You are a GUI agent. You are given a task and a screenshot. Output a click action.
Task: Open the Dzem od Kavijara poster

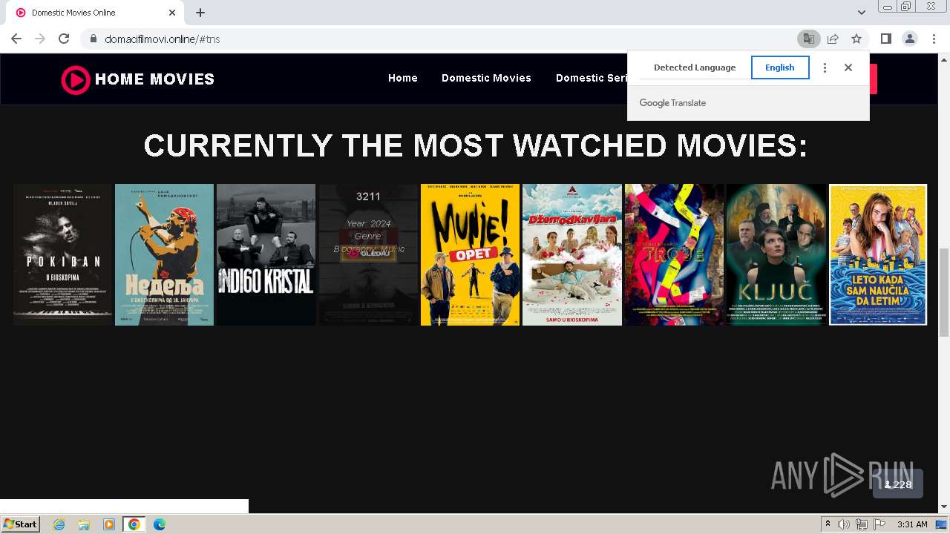572,254
